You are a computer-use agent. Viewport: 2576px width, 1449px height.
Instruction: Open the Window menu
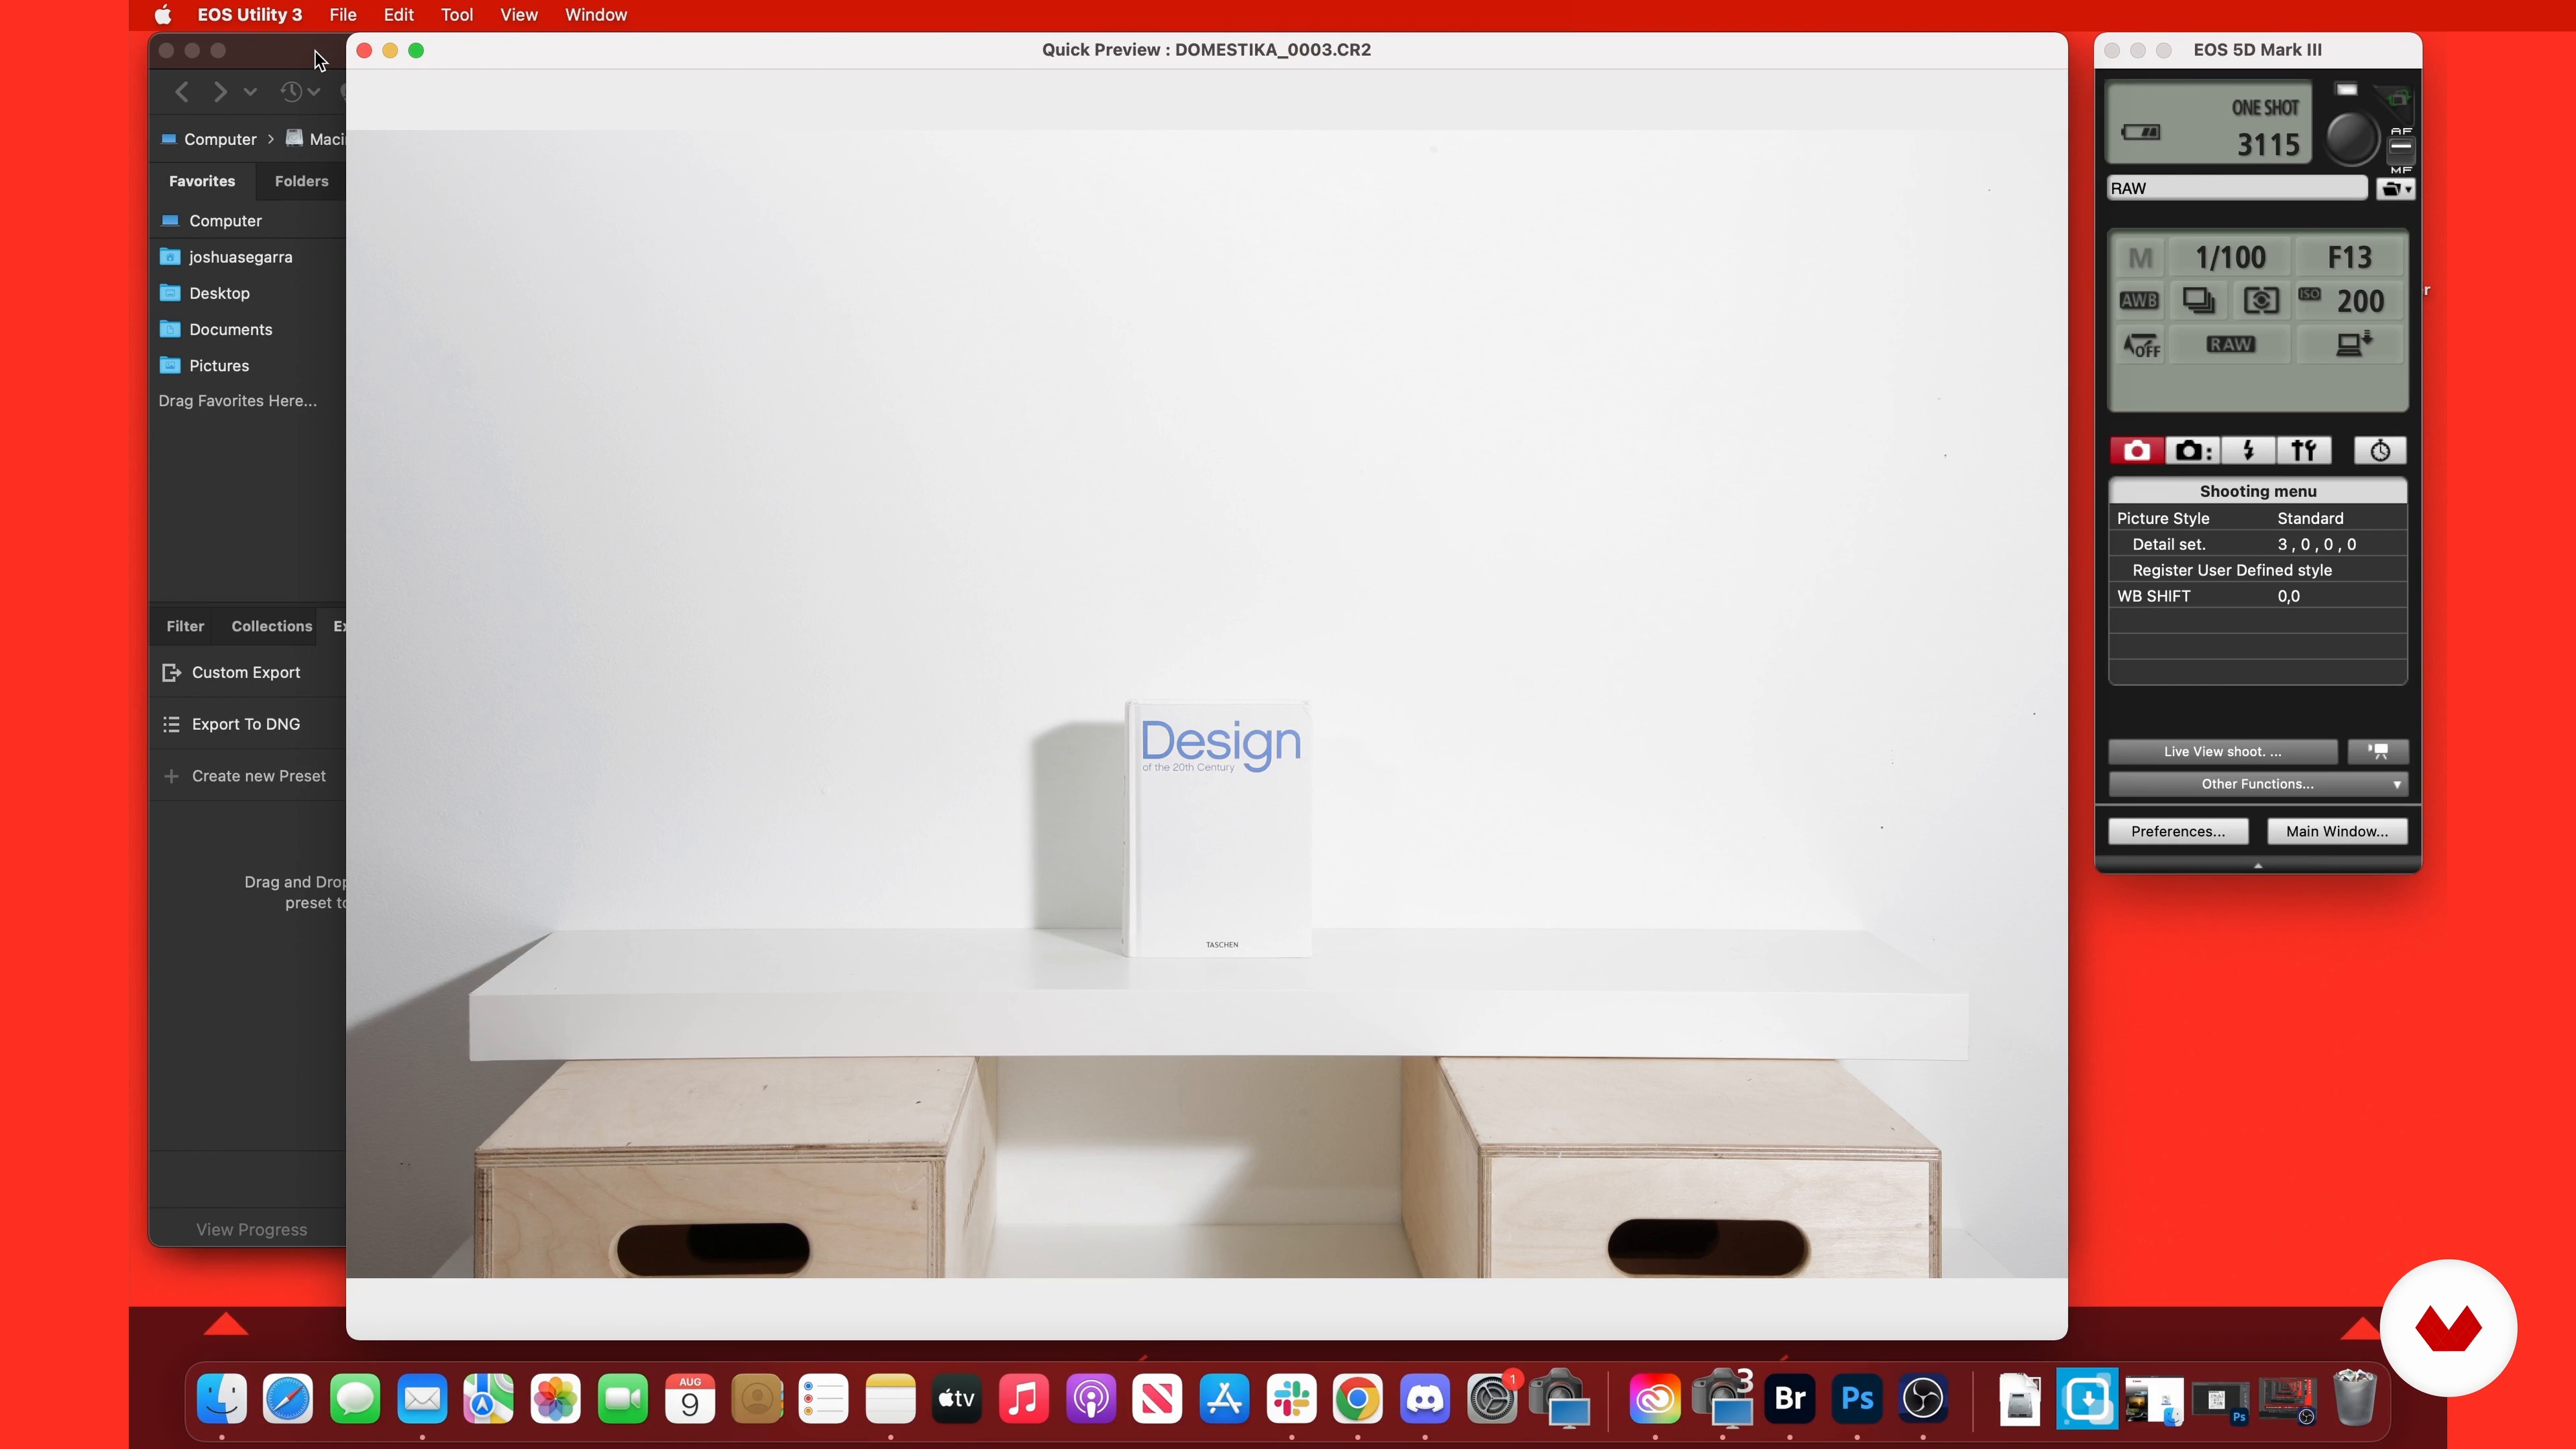[596, 15]
